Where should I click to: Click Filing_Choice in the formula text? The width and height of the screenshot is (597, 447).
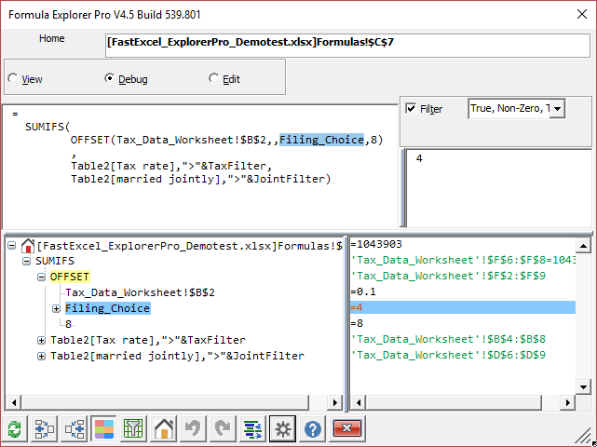321,140
